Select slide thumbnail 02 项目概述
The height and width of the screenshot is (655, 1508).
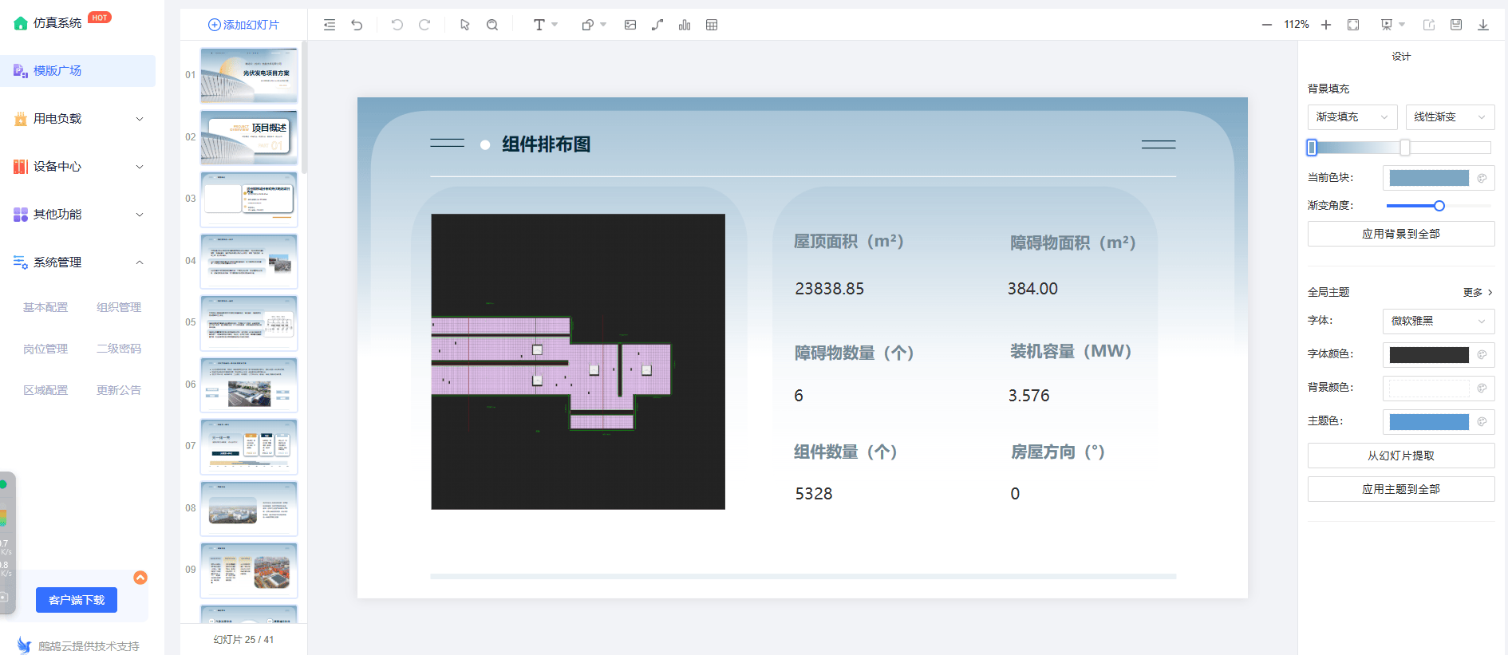[249, 137]
